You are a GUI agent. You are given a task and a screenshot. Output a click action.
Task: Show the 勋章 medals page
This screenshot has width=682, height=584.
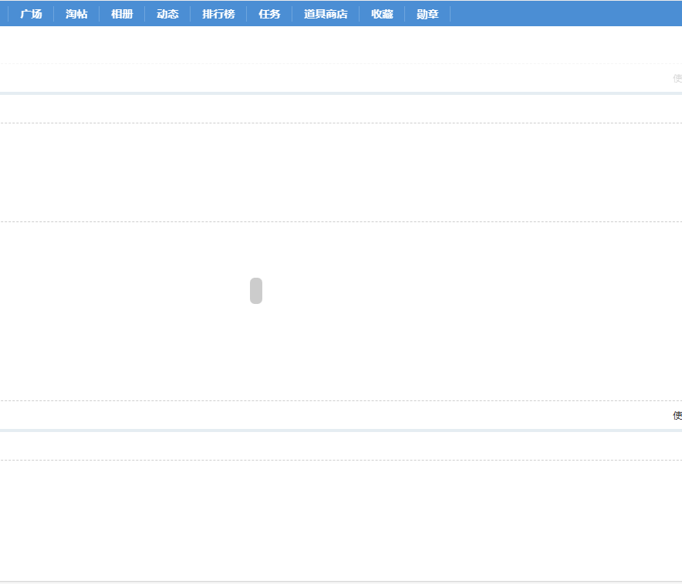(427, 14)
